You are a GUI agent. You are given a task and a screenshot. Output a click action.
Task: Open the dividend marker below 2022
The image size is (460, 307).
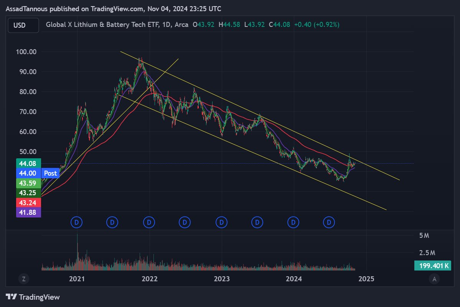pyautogui.click(x=149, y=222)
